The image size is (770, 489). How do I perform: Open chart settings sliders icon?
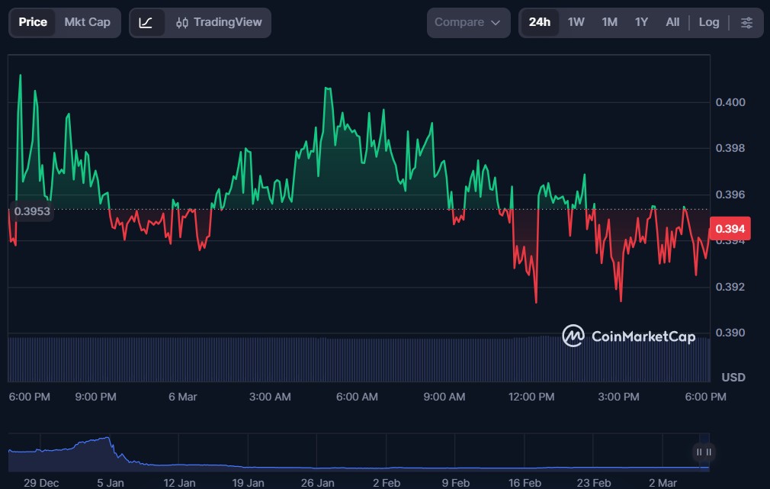(x=746, y=23)
